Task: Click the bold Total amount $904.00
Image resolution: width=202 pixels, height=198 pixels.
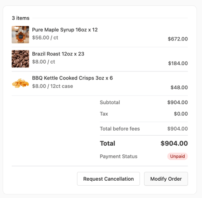Action: coord(174,143)
